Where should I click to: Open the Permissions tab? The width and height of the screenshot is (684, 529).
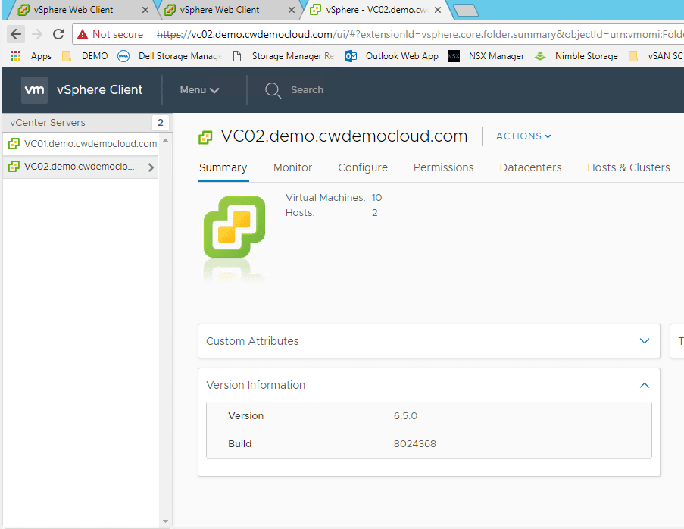point(443,167)
